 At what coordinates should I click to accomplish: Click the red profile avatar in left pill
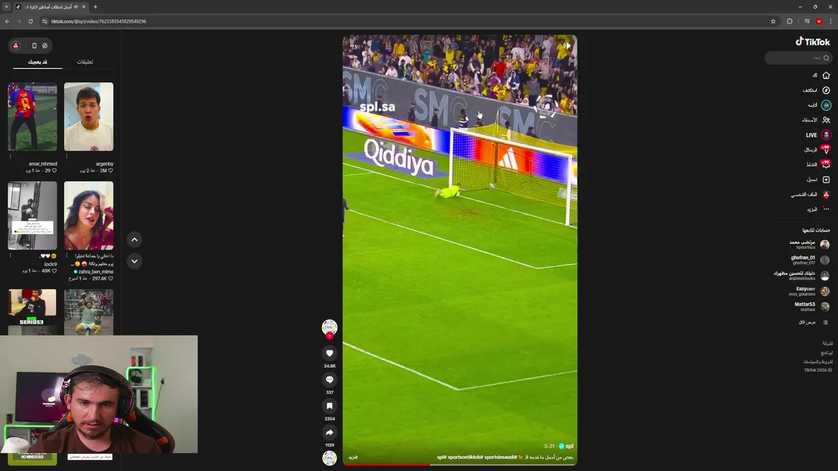click(x=16, y=46)
